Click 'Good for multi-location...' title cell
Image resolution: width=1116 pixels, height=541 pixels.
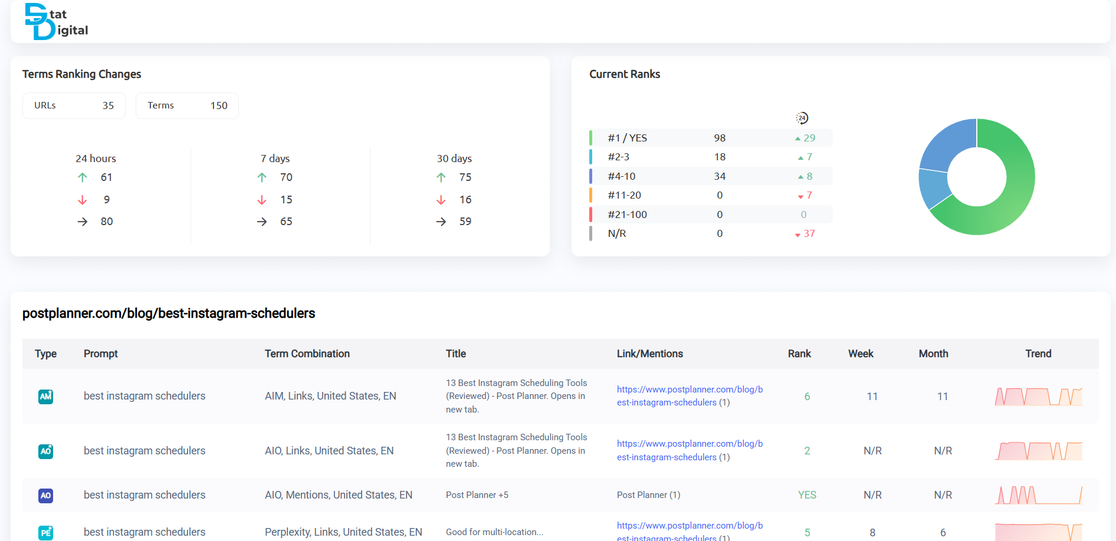(x=494, y=532)
